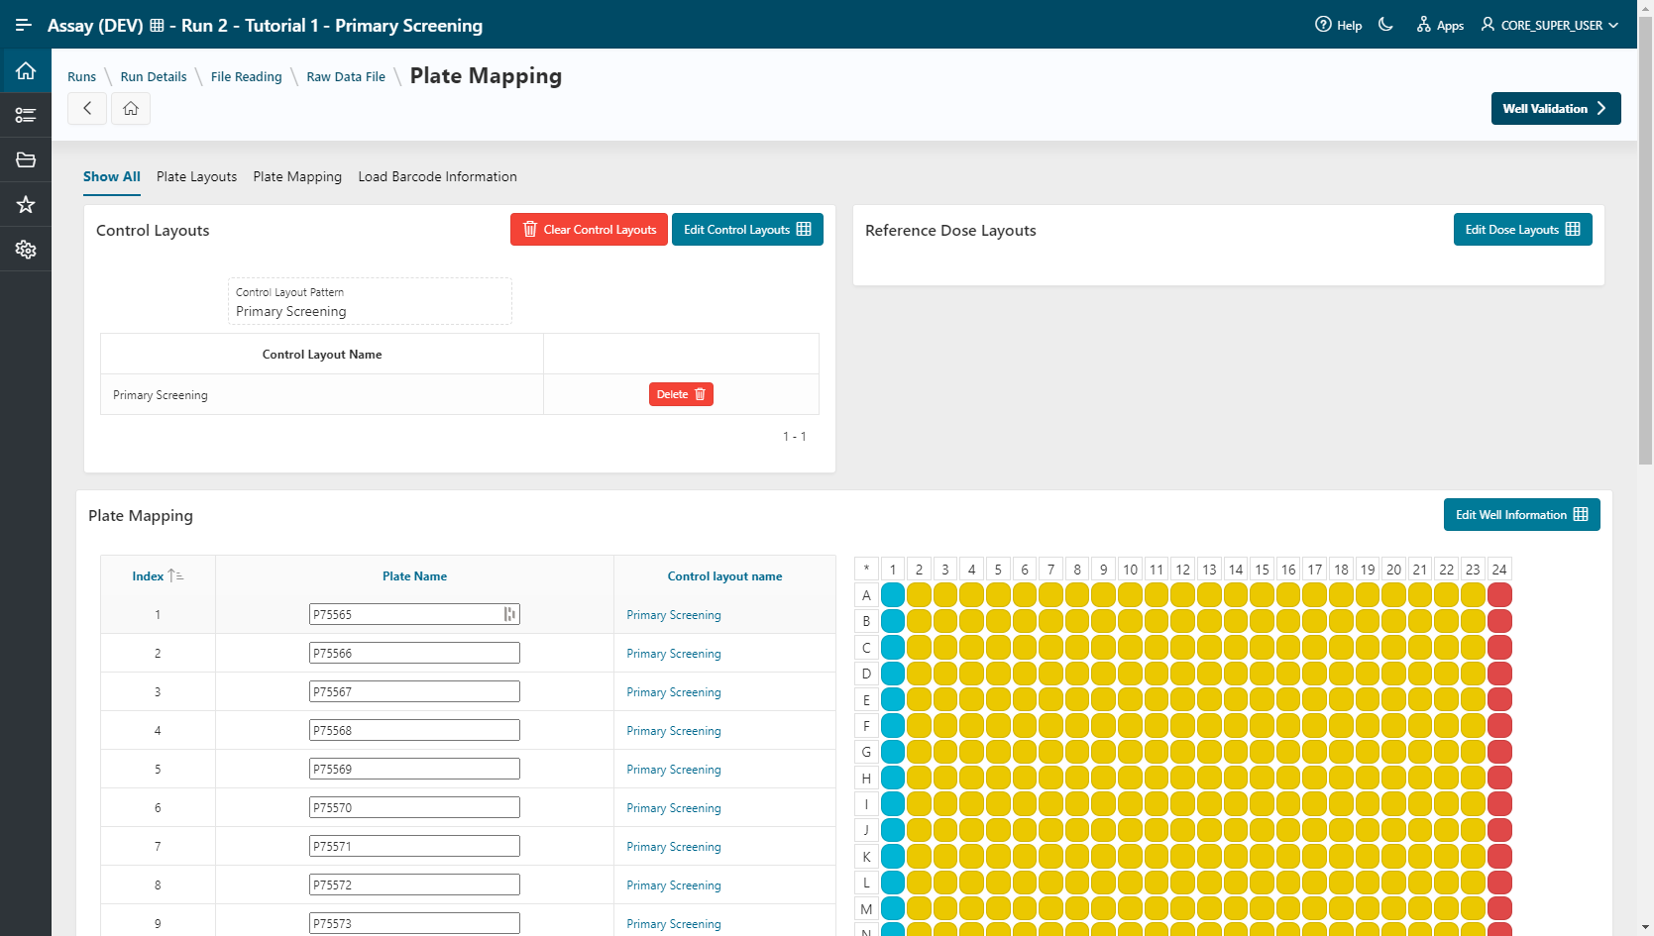Go to the File Reading breadcrumb

(247, 76)
